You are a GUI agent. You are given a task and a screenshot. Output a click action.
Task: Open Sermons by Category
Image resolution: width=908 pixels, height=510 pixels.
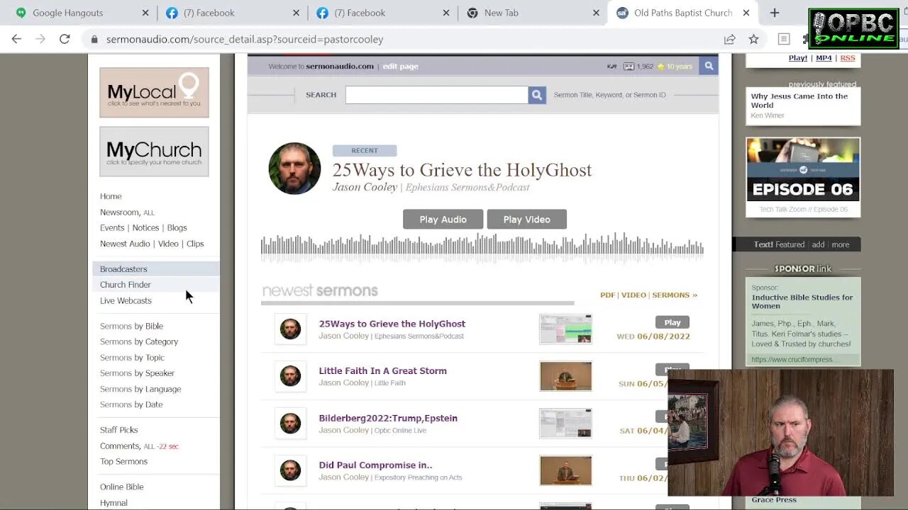coord(139,341)
